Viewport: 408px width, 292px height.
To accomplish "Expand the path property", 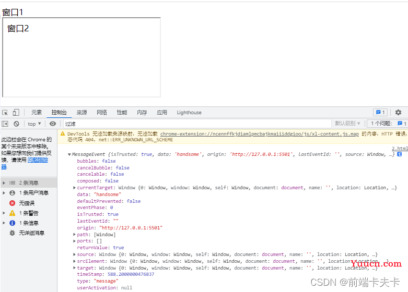I will click(x=74, y=234).
